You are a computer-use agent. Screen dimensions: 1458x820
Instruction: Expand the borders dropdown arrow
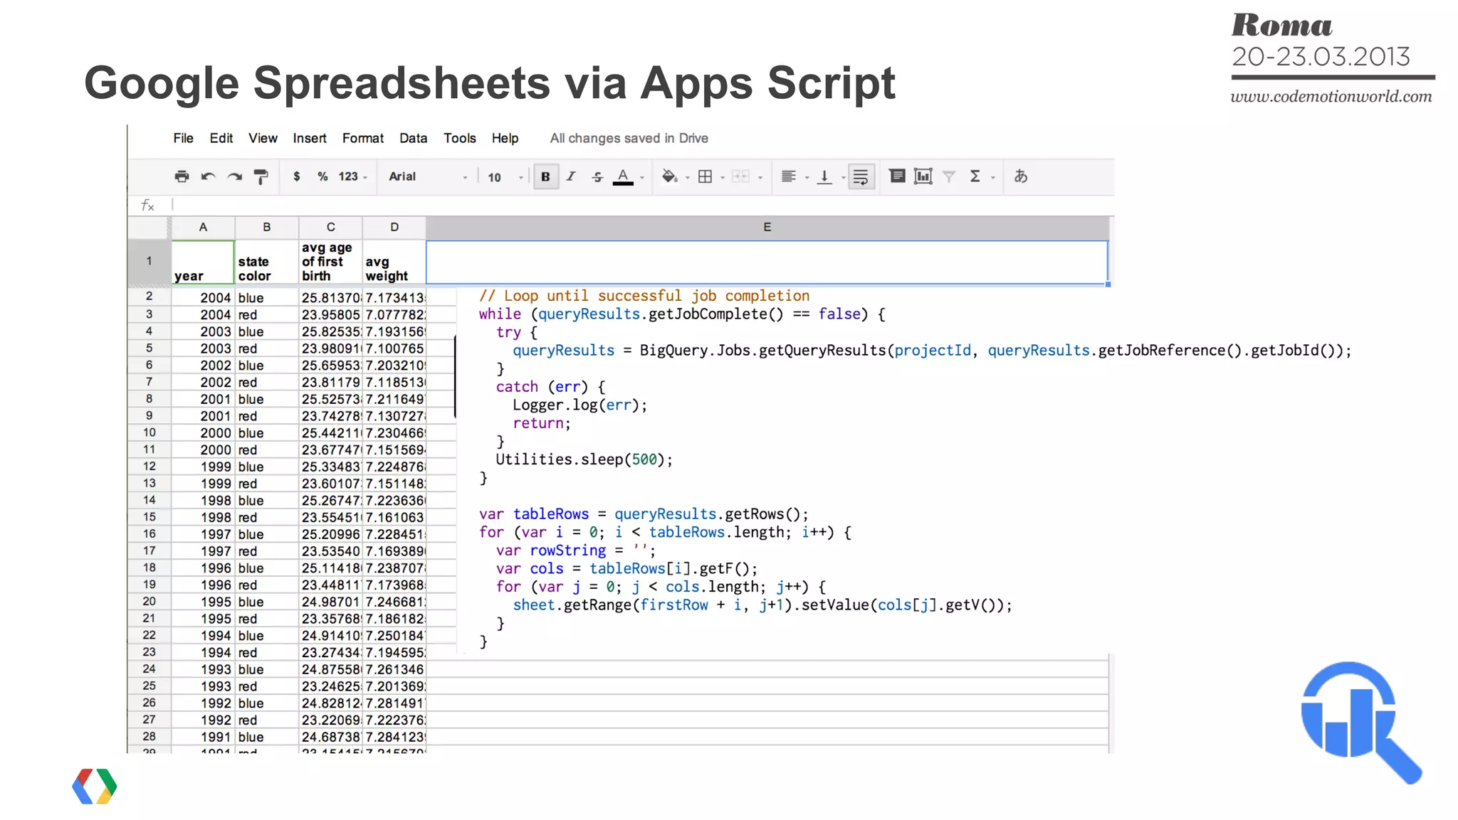pos(723,178)
